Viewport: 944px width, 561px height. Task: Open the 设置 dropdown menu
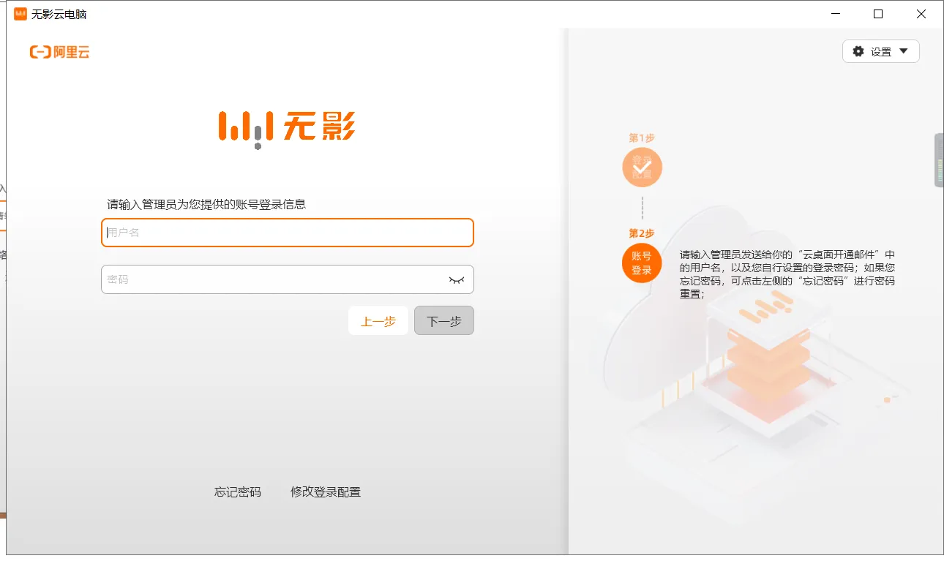[x=881, y=51]
